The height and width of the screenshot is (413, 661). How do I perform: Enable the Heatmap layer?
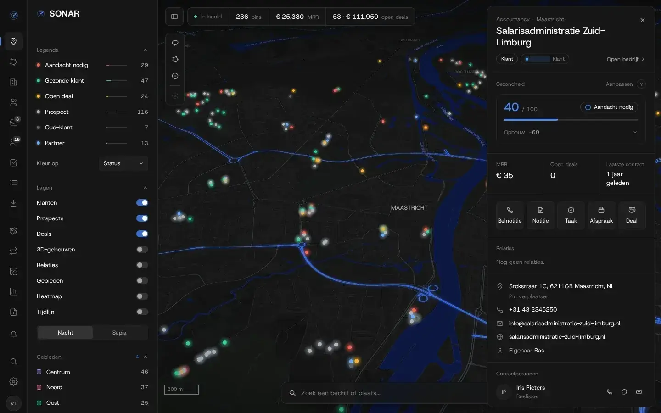[x=142, y=296]
